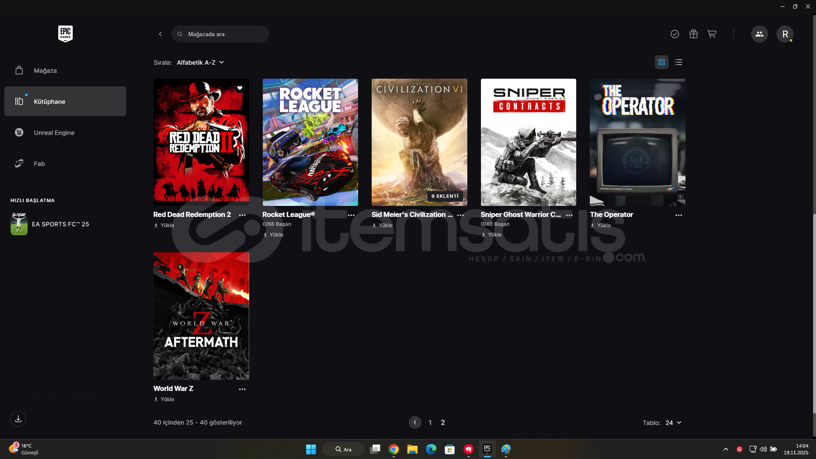Open the downloads icon in sidebar
Screen dimensions: 816x459
[x=18, y=419]
